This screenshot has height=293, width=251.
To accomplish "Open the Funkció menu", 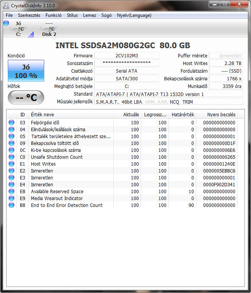I will 54,15.
